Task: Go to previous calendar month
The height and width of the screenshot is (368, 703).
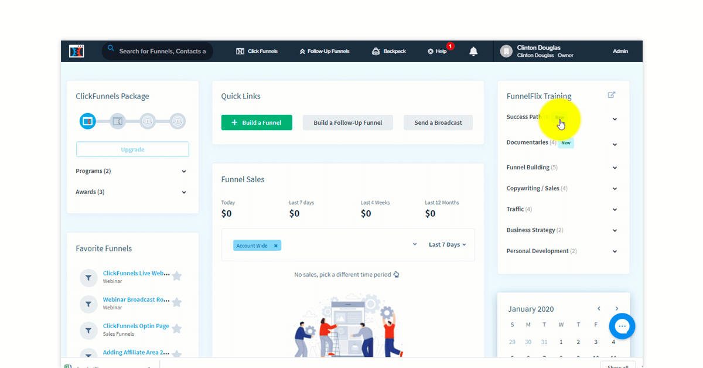Action: point(599,309)
